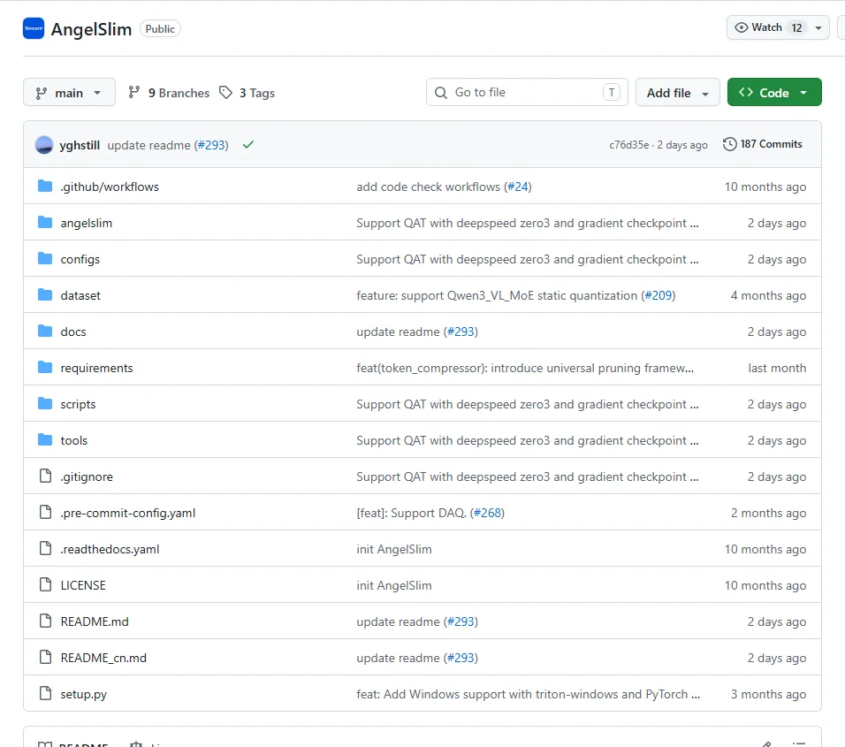The height and width of the screenshot is (747, 845).
Task: Open the add code check workflows commit
Action: 428,187
